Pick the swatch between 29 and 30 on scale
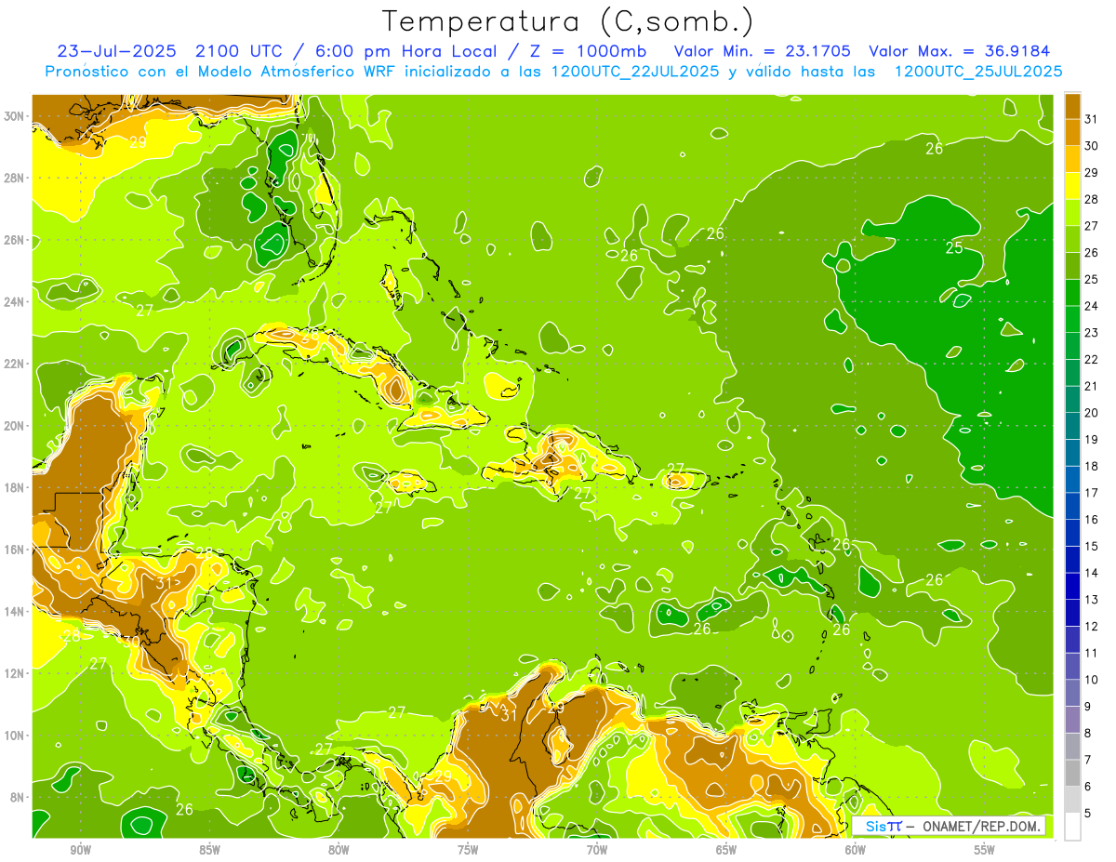1116x862 pixels. [1072, 159]
